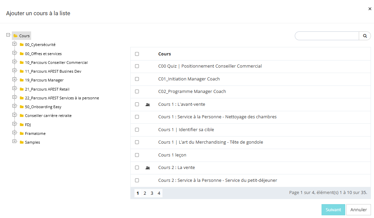The image size is (374, 218).
Task: Click the root Cours open-folder icon
Action: click(x=16, y=36)
